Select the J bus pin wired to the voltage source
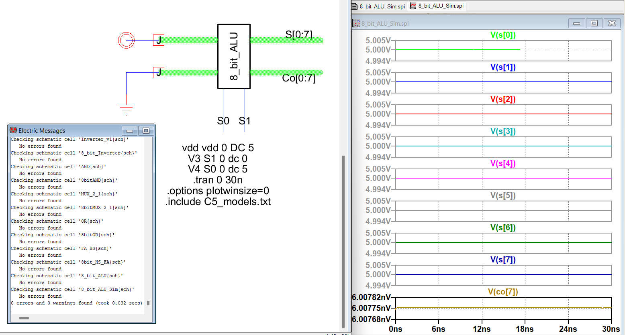Image resolution: width=625 pixels, height=335 pixels. (x=159, y=40)
